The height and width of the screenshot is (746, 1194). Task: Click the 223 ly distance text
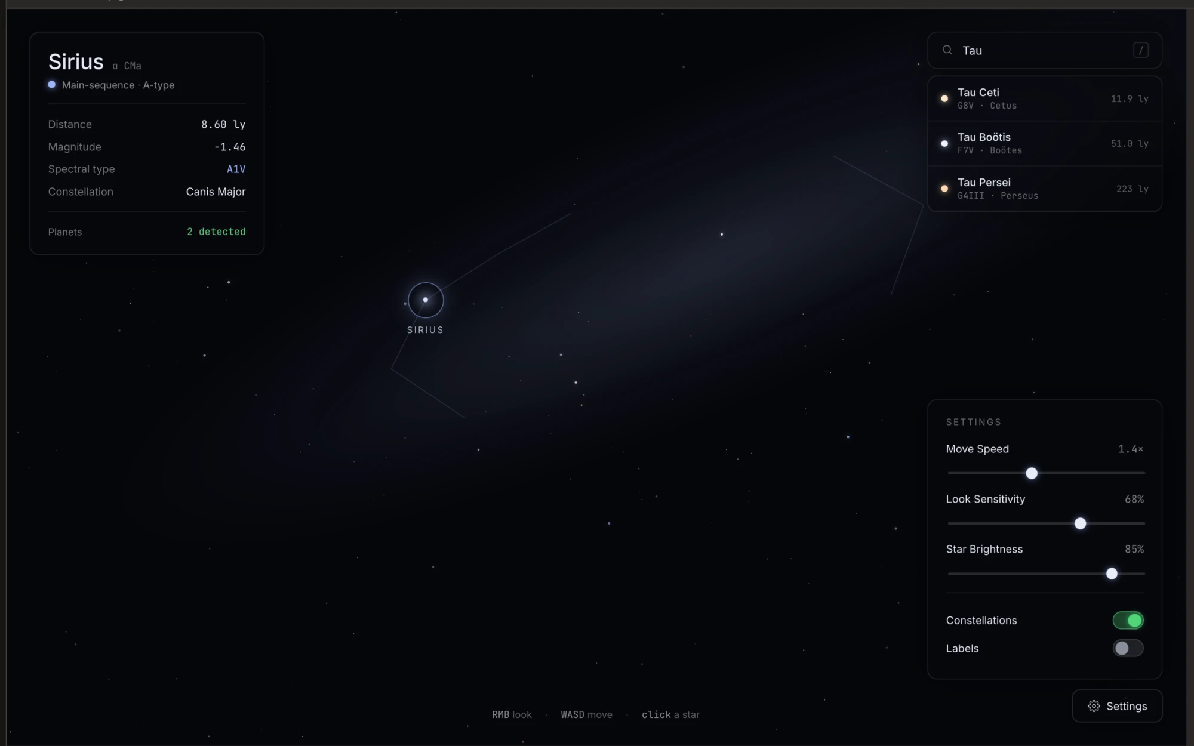pos(1133,189)
